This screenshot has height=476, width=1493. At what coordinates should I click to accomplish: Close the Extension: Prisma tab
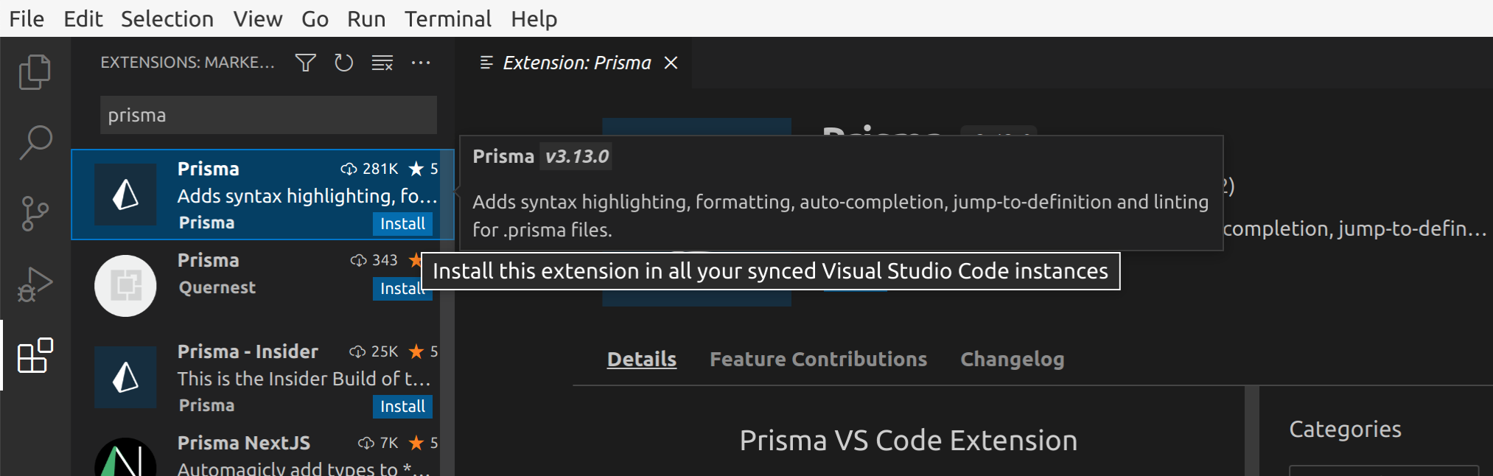[x=671, y=63]
